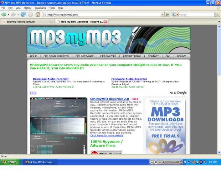
Task: Click the mp3myMP3 header logo banner
Action: 108,40
